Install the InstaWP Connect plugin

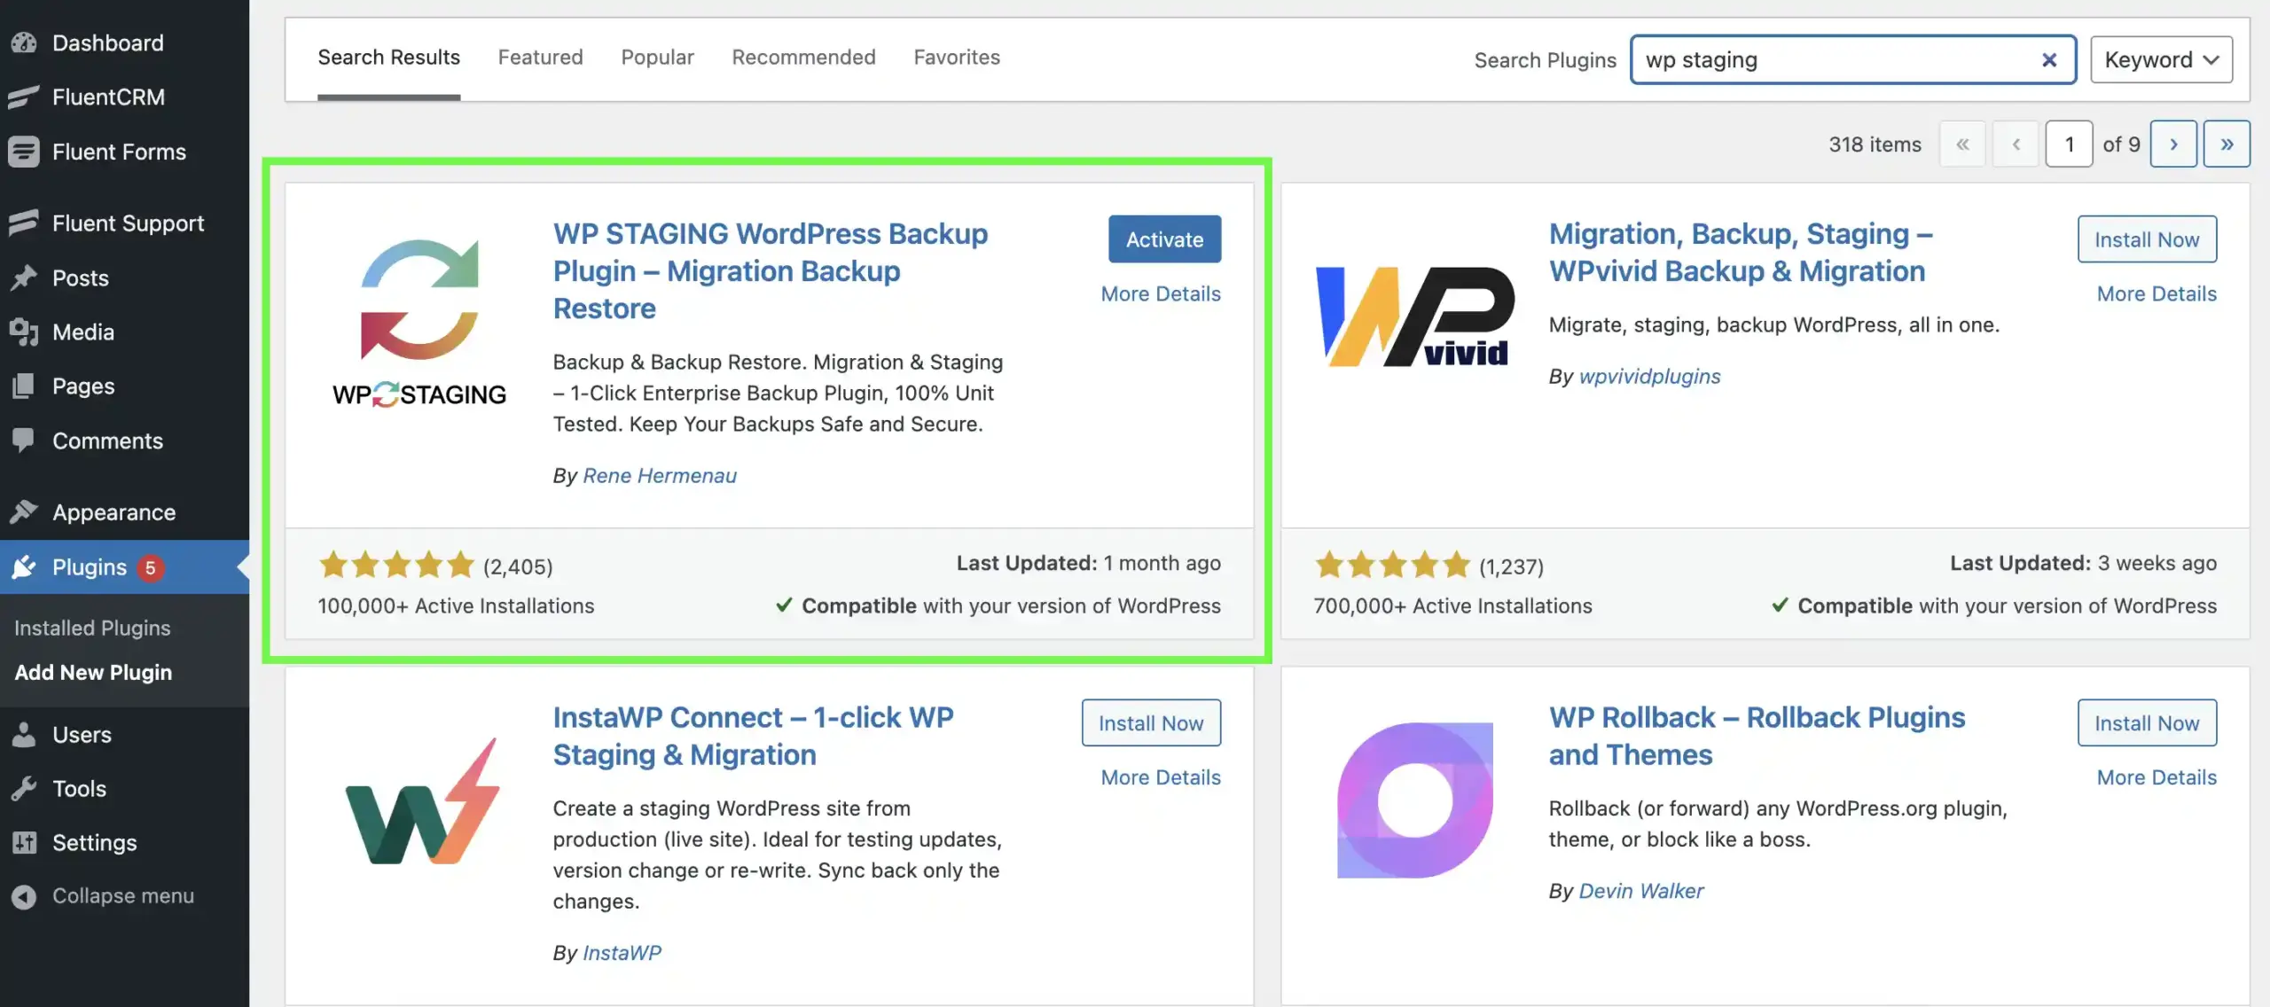(1151, 722)
